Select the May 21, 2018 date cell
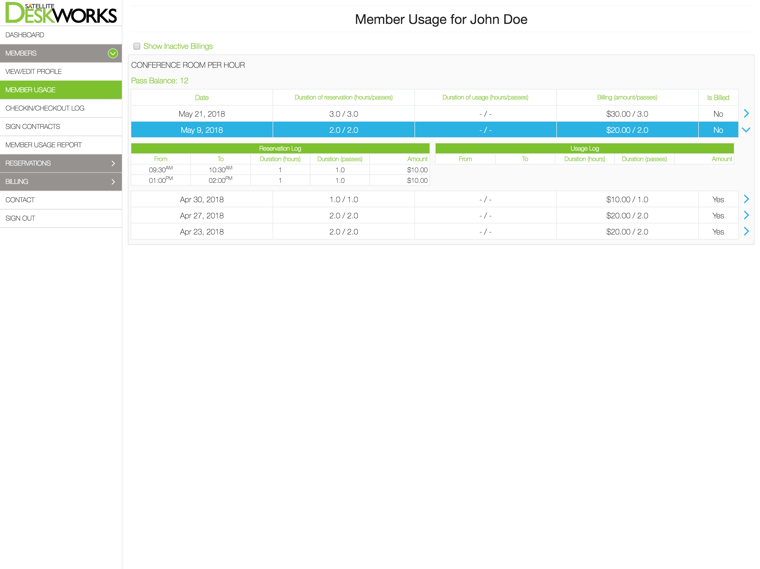This screenshot has width=760, height=569. coord(202,114)
